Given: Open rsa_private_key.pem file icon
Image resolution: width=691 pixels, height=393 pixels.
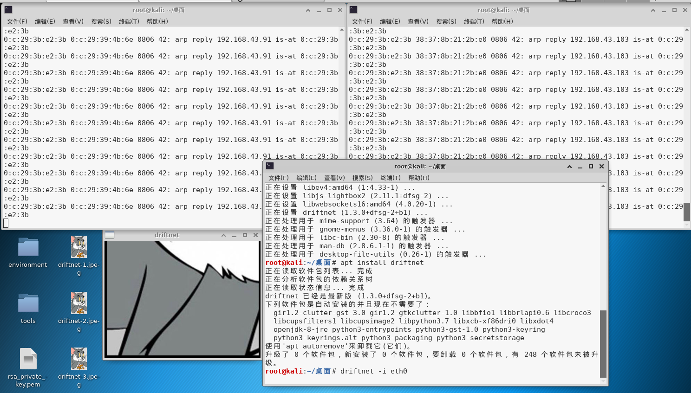Looking at the screenshot, I should coord(28,359).
